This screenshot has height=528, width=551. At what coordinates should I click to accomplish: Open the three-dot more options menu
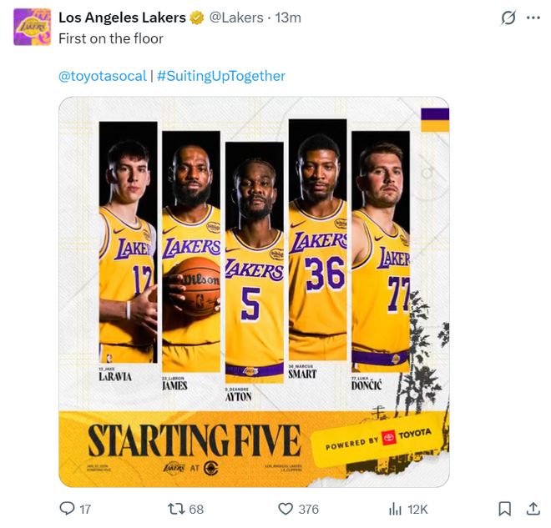coord(533,18)
